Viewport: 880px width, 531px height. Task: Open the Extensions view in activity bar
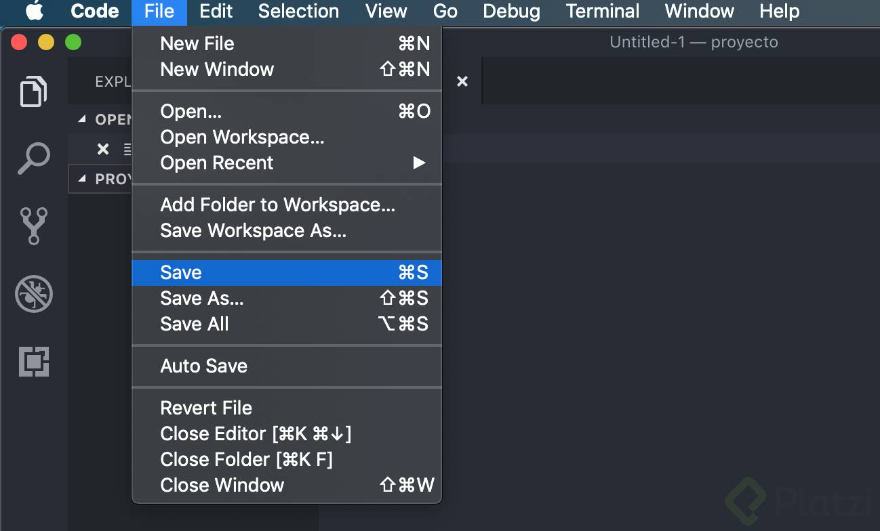[x=34, y=361]
